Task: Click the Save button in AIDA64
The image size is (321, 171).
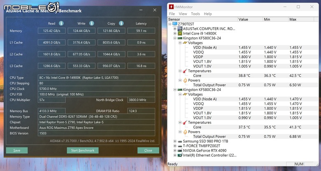Action: point(17,150)
